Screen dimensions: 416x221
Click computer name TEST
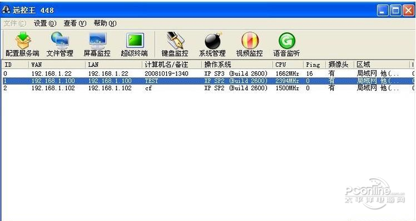coord(151,81)
